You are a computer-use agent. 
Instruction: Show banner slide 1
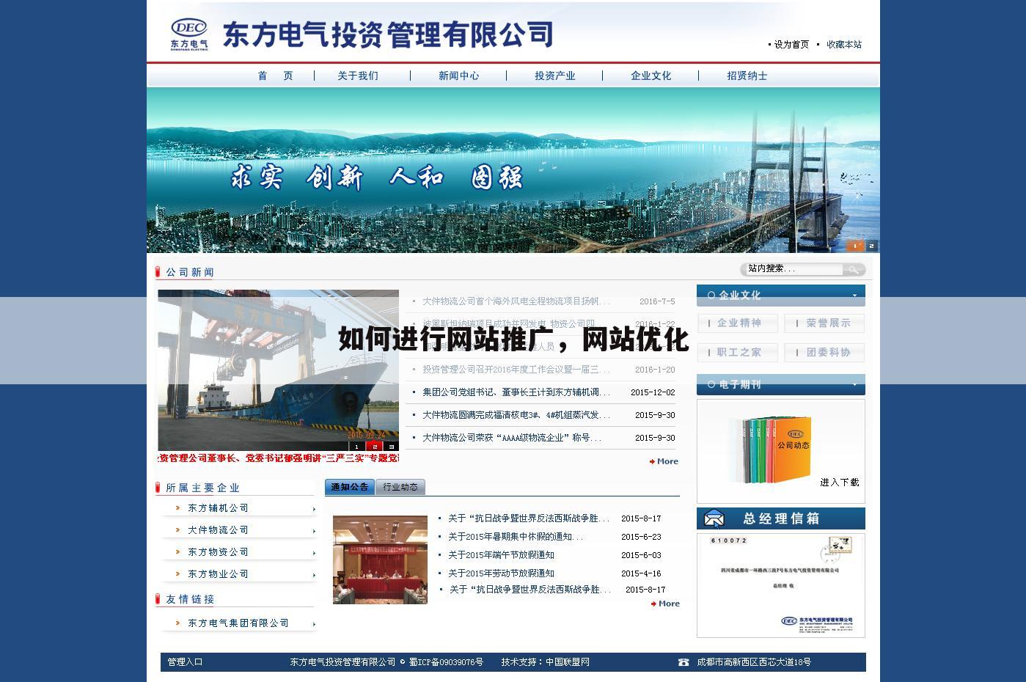coord(855,246)
